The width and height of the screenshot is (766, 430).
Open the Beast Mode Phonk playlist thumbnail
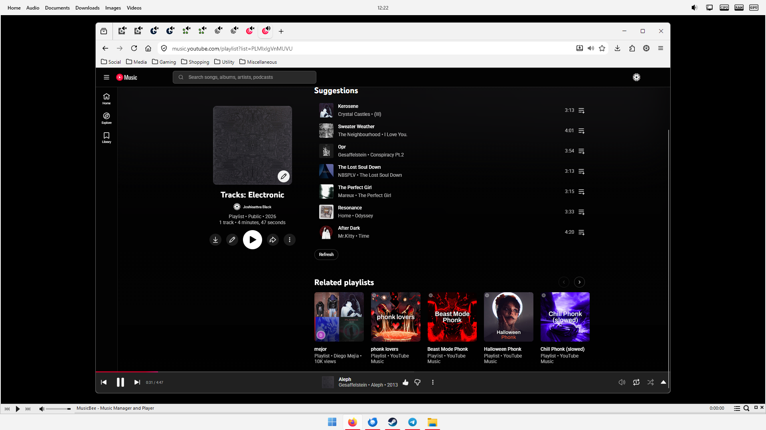pyautogui.click(x=452, y=317)
